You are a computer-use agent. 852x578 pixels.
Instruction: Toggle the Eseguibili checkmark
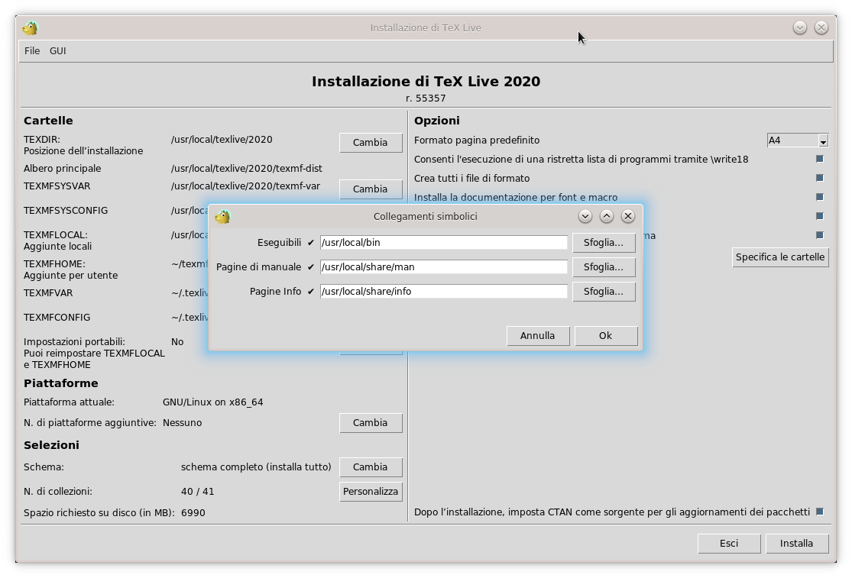tap(311, 243)
